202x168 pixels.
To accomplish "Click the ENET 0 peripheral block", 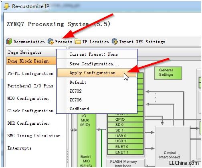I will tap(125, 147).
